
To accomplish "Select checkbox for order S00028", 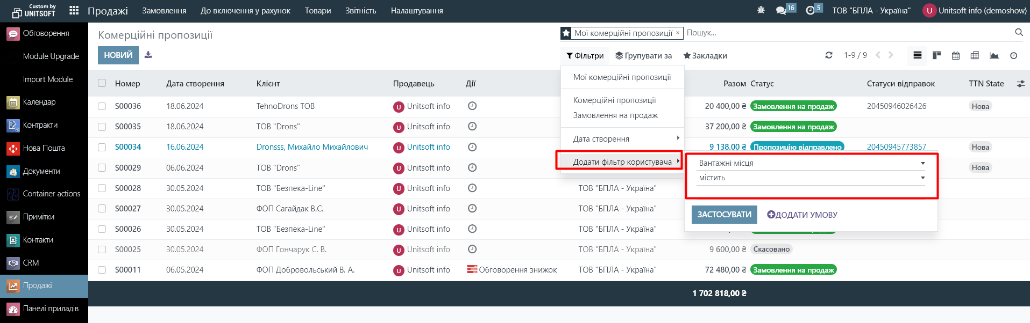I will 102,188.
